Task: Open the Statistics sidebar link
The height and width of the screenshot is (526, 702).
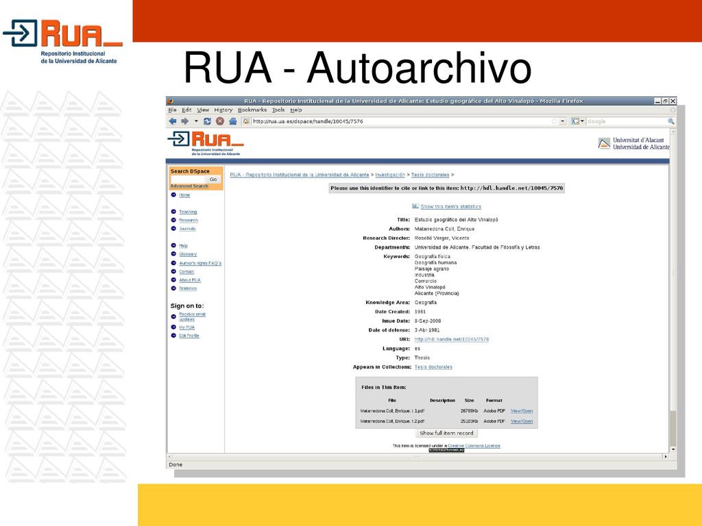Action: pyautogui.click(x=188, y=288)
